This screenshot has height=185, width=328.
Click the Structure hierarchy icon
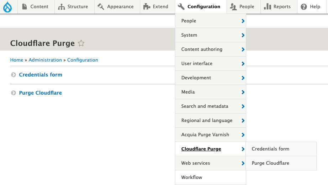[x=62, y=7]
